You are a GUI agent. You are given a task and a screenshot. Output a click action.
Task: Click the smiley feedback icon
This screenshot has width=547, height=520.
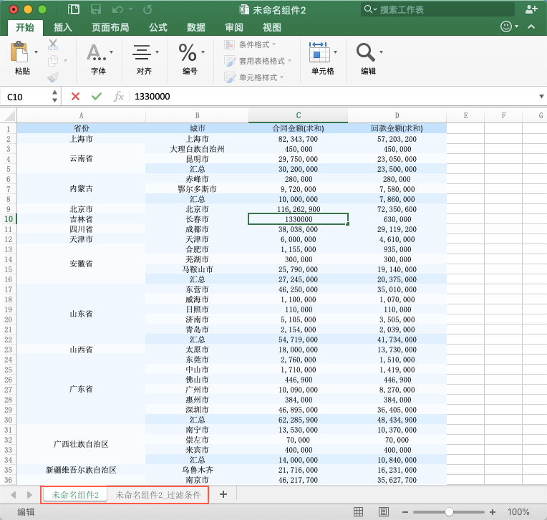pos(506,27)
